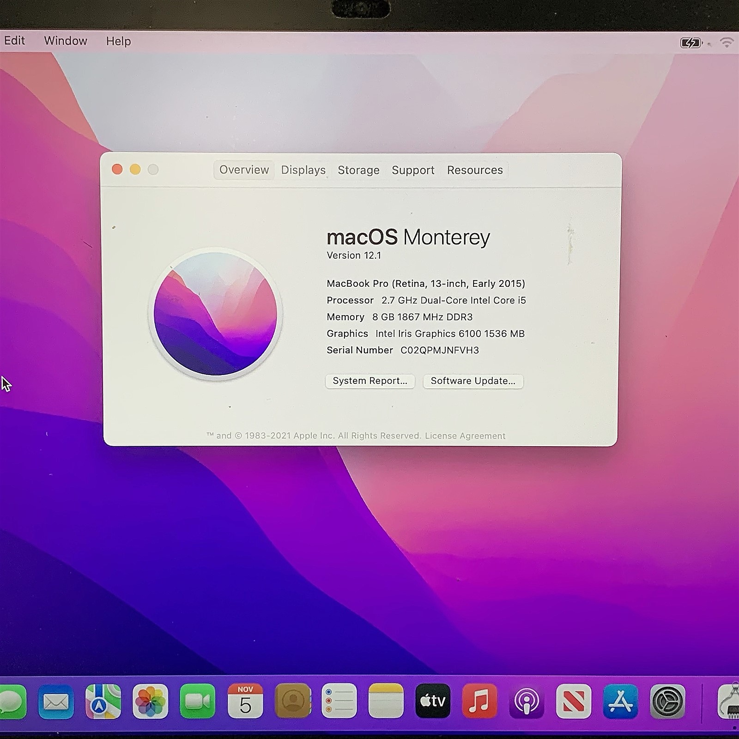739x739 pixels.
Task: Click the Software Update button
Action: 473,381
